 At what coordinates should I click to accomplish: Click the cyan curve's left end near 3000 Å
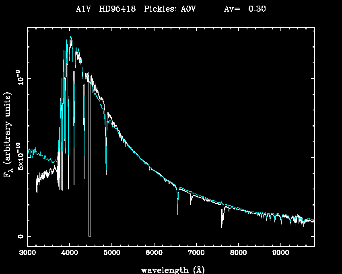pos(28,152)
